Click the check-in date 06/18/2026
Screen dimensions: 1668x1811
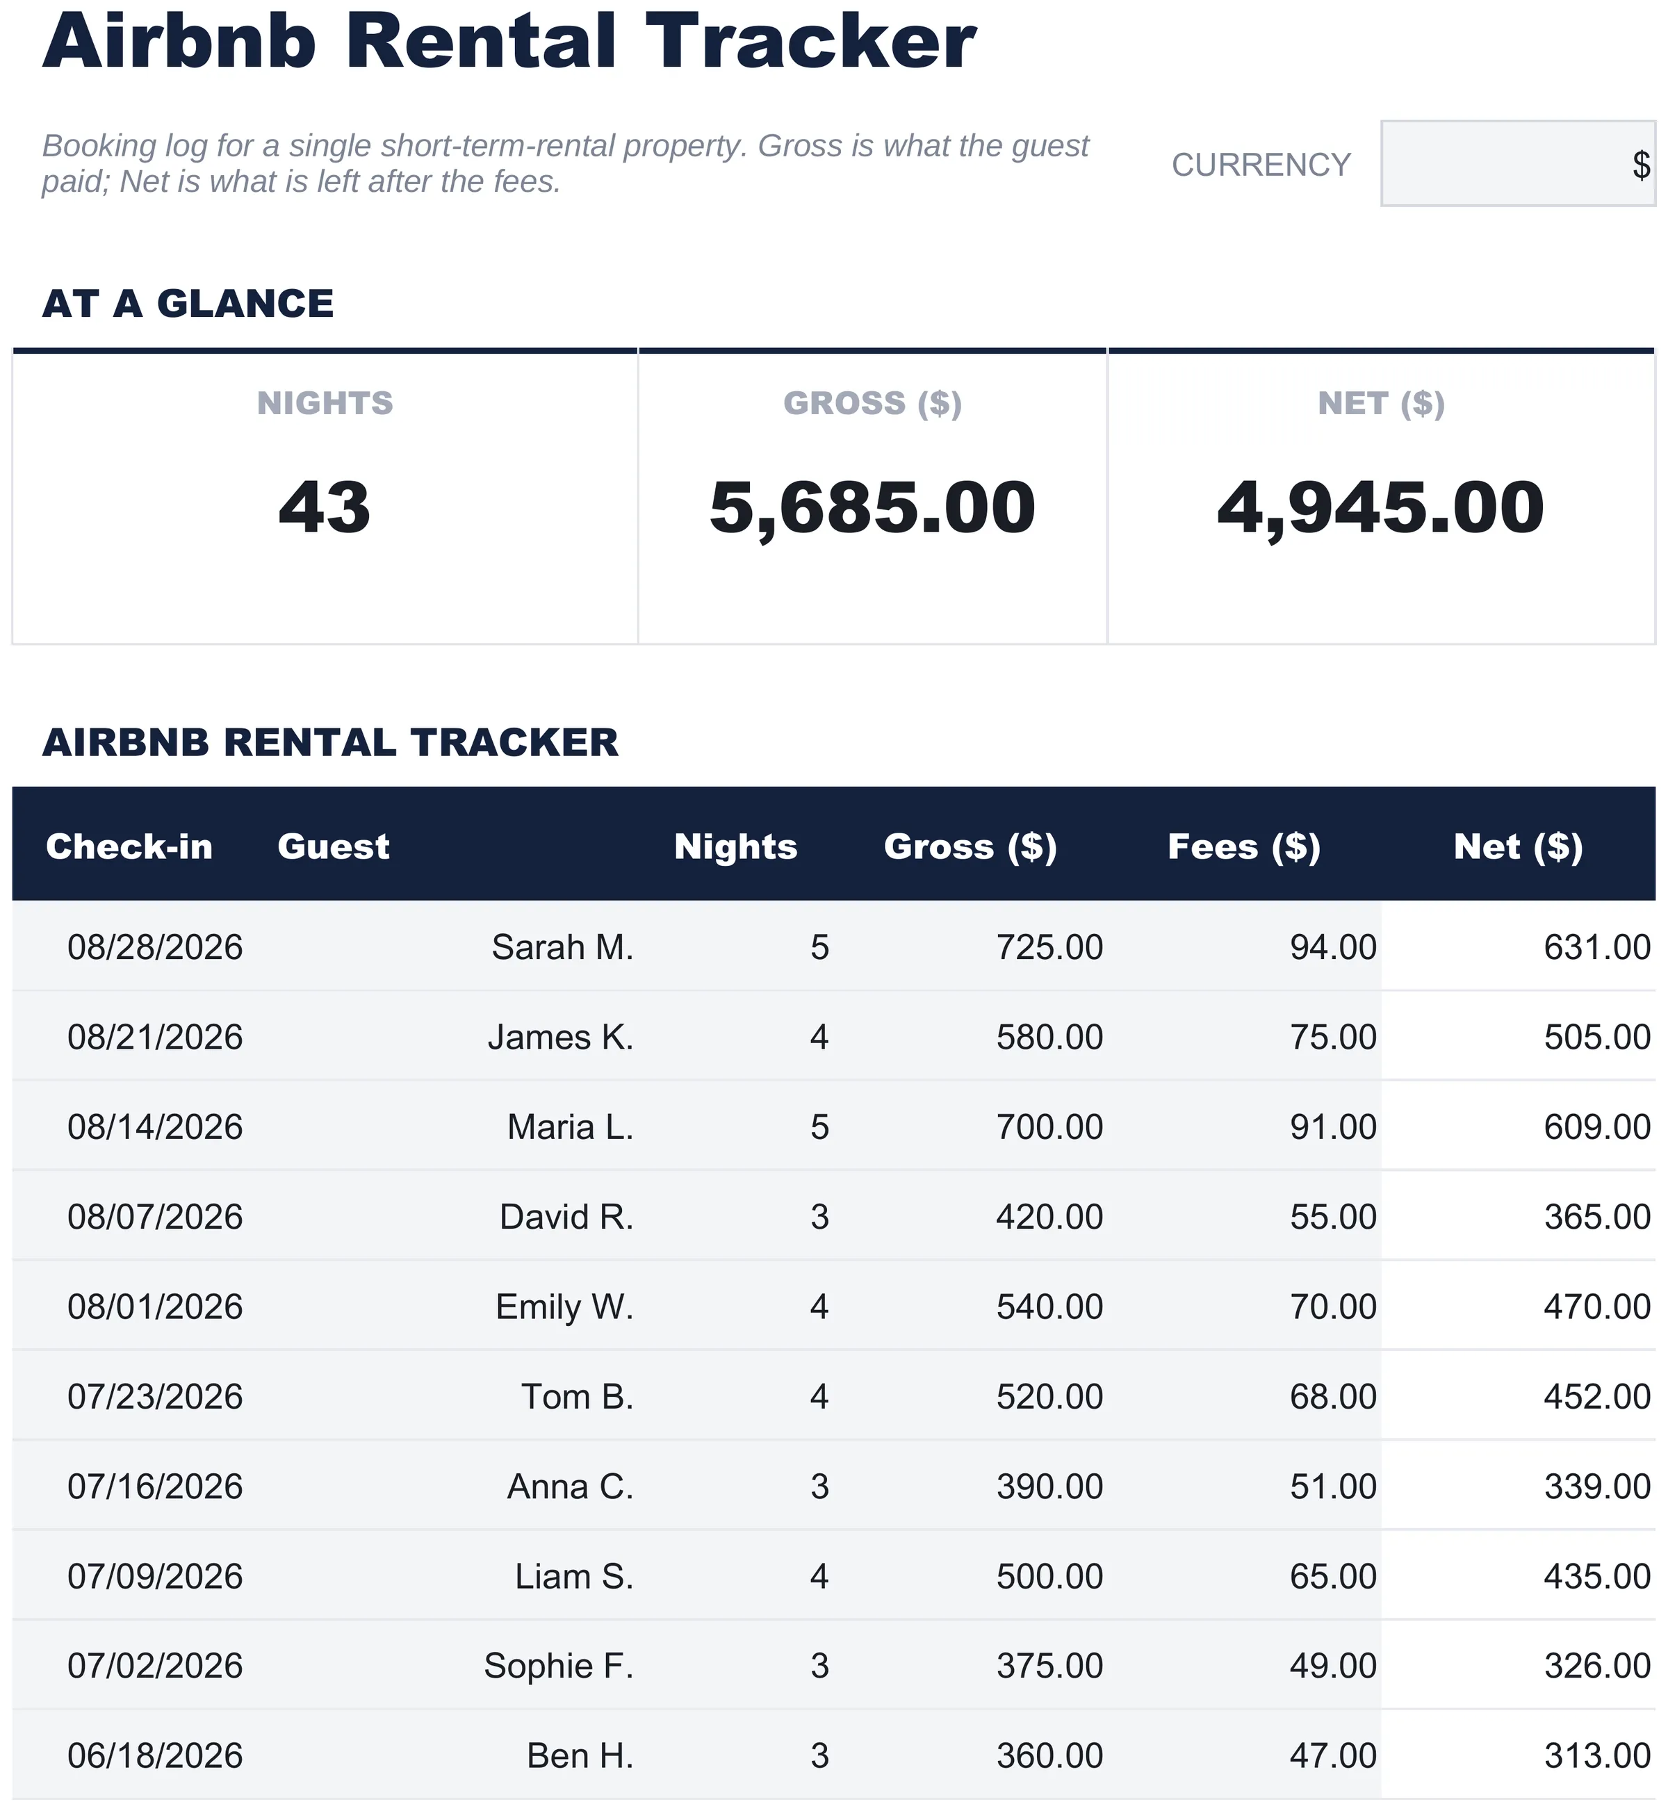(x=155, y=1756)
